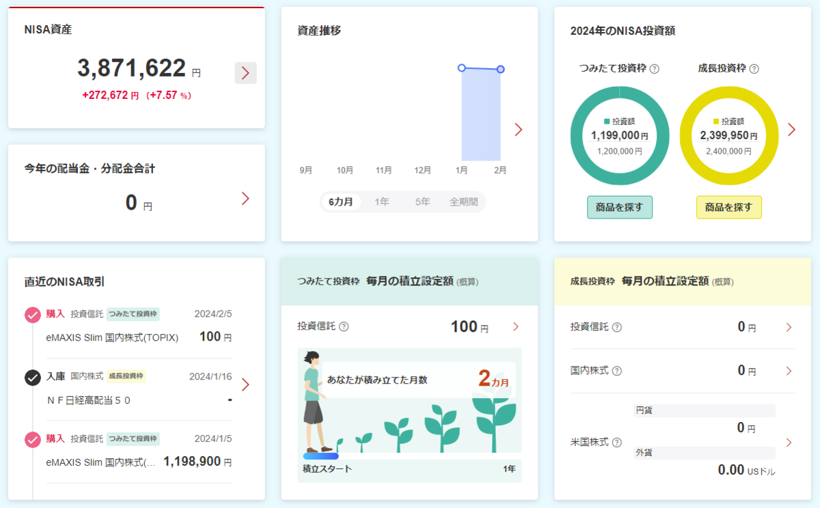Click pink check icon for 2024/2/5 purchase
This screenshot has width=820, height=508.
tap(32, 315)
